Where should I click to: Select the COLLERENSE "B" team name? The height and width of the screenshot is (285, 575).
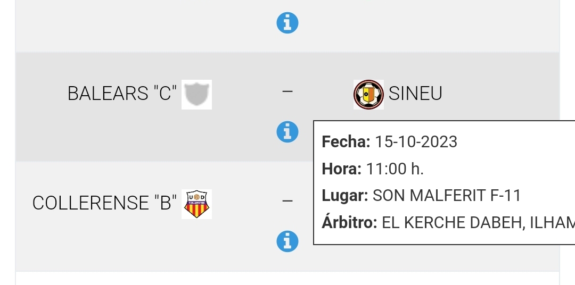point(104,203)
